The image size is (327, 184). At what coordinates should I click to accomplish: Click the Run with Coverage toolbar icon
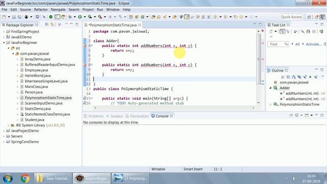pyautogui.click(x=90, y=17)
